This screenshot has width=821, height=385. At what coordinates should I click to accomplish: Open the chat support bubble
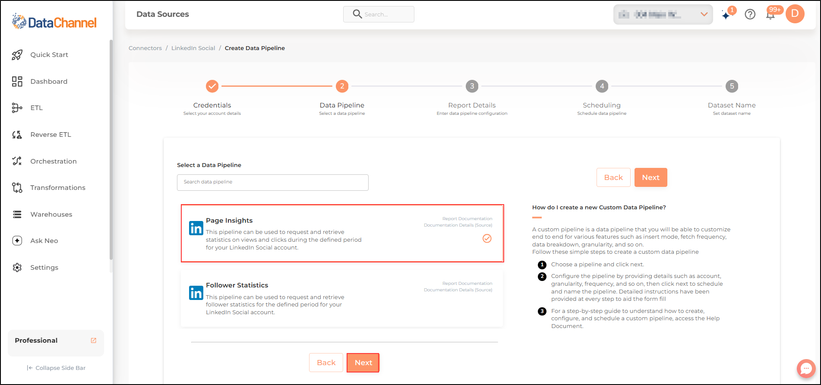(806, 369)
